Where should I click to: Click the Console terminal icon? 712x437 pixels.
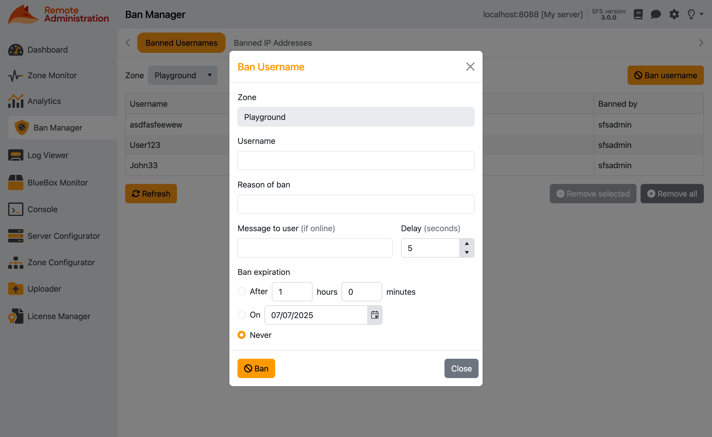(16, 209)
